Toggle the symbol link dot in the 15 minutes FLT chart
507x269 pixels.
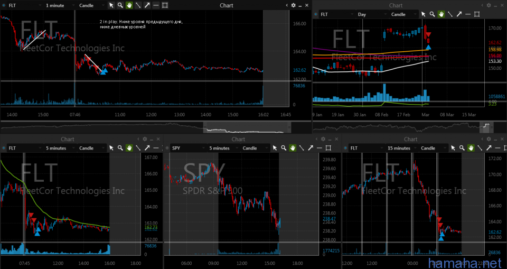point(346,149)
